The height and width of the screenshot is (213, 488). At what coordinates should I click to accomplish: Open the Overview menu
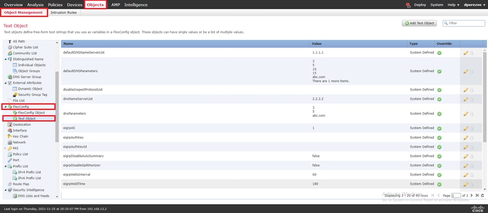(13, 5)
